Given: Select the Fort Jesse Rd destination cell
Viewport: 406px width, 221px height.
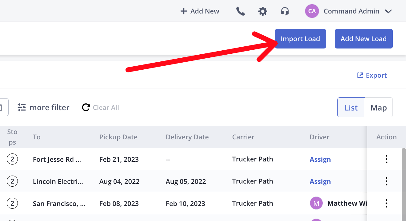Looking at the screenshot, I should tap(57, 159).
